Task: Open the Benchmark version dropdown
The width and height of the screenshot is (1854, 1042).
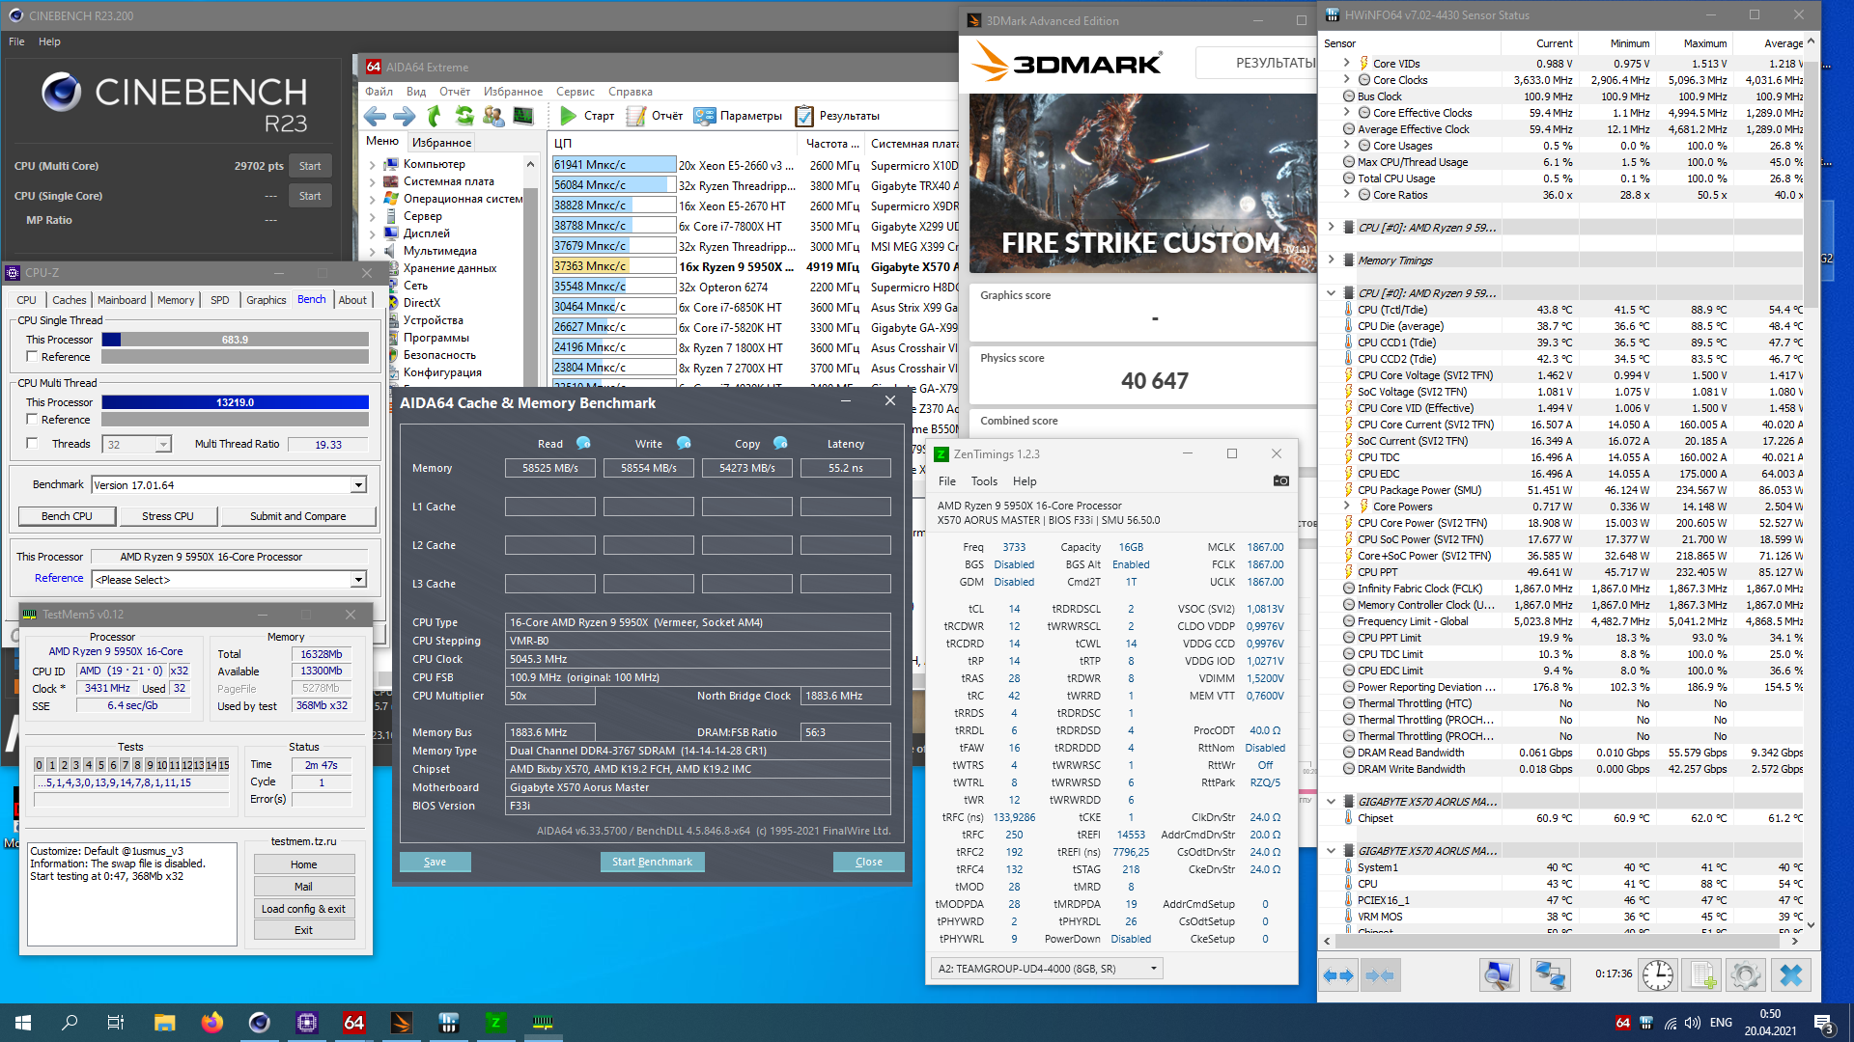Action: pyautogui.click(x=358, y=485)
